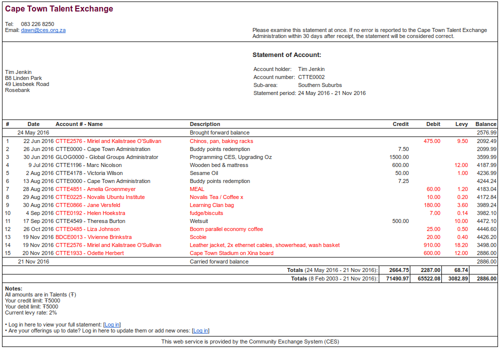The height and width of the screenshot is (349, 499).
Task: Open Log in link to update your offerings
Action: [200, 330]
